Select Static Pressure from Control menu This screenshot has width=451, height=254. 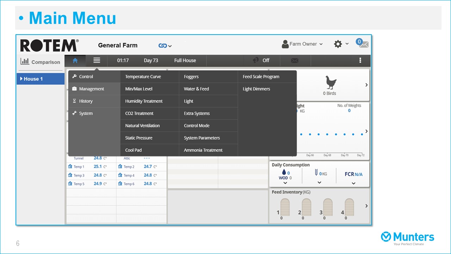pyautogui.click(x=139, y=138)
